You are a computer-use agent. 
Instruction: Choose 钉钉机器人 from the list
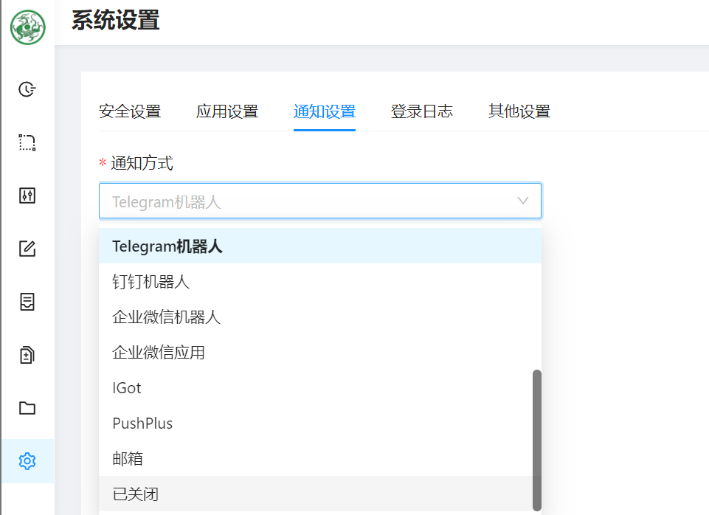151,282
